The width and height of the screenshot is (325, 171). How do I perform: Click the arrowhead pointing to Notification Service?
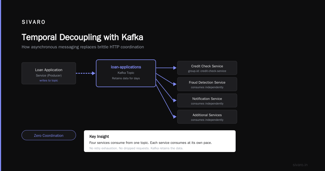[175, 100]
